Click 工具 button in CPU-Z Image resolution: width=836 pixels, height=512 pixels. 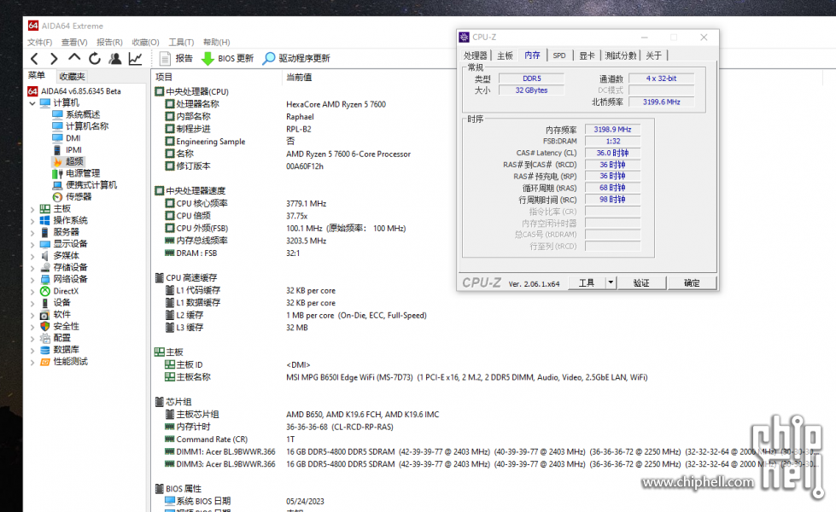[x=587, y=283]
